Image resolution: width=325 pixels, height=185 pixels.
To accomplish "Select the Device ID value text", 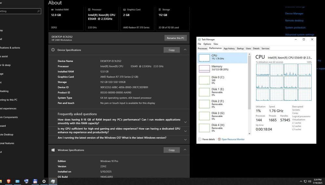I will coord(124,87).
